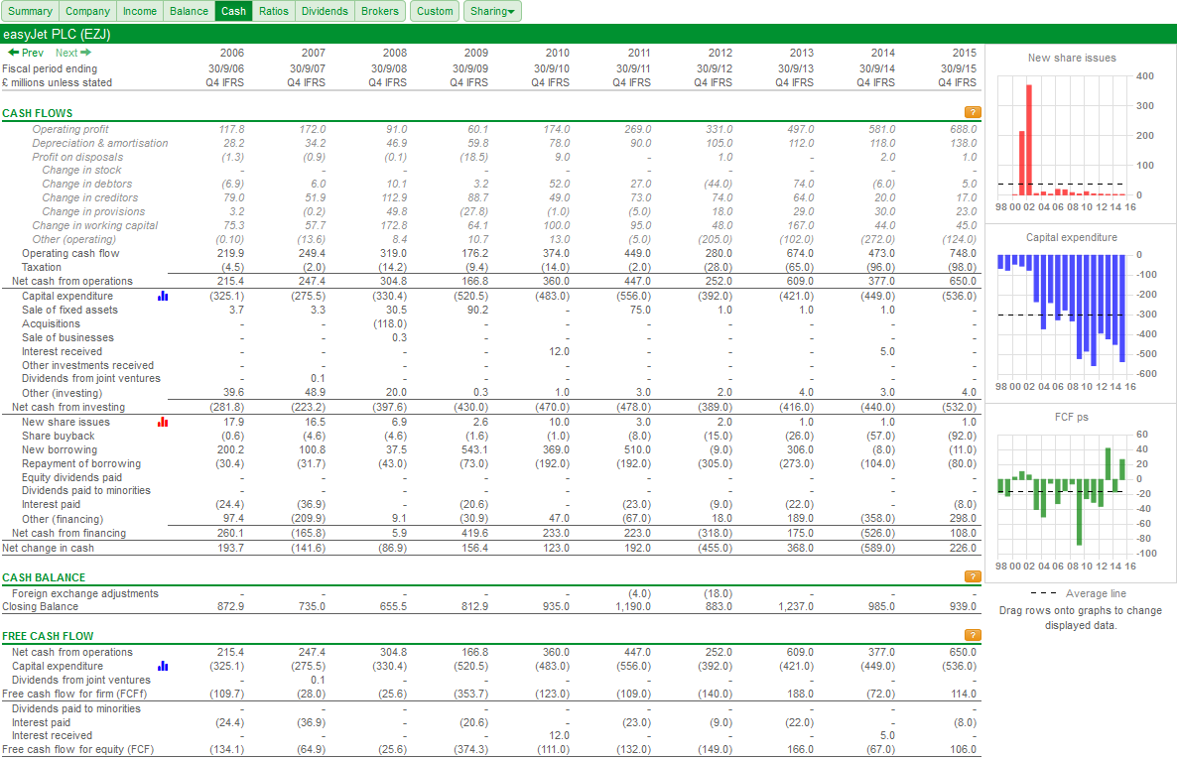
Task: Click the Next periods link
Action: tap(72, 53)
